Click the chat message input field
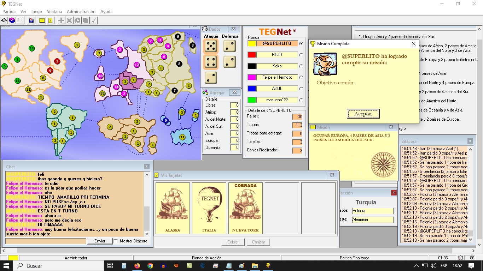Image resolution: width=483 pixels, height=271 pixels. 46,241
